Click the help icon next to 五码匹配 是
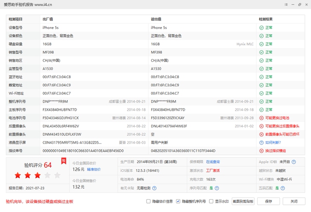 point(283,188)
